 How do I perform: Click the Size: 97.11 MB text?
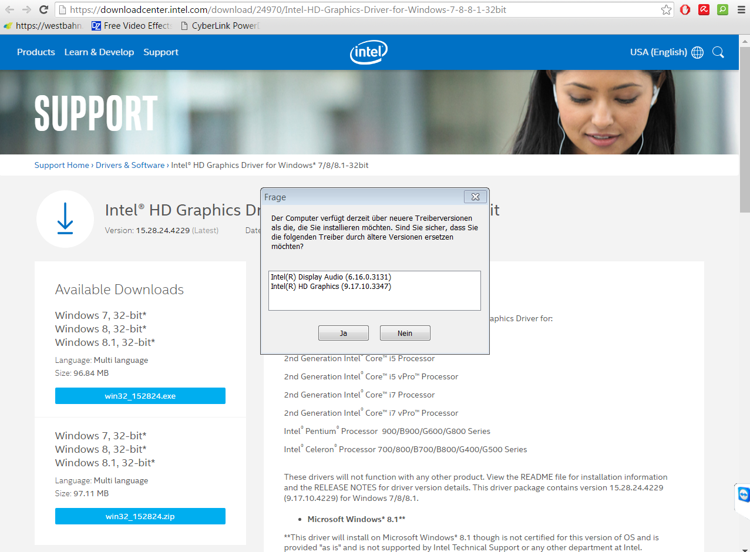[x=82, y=493]
